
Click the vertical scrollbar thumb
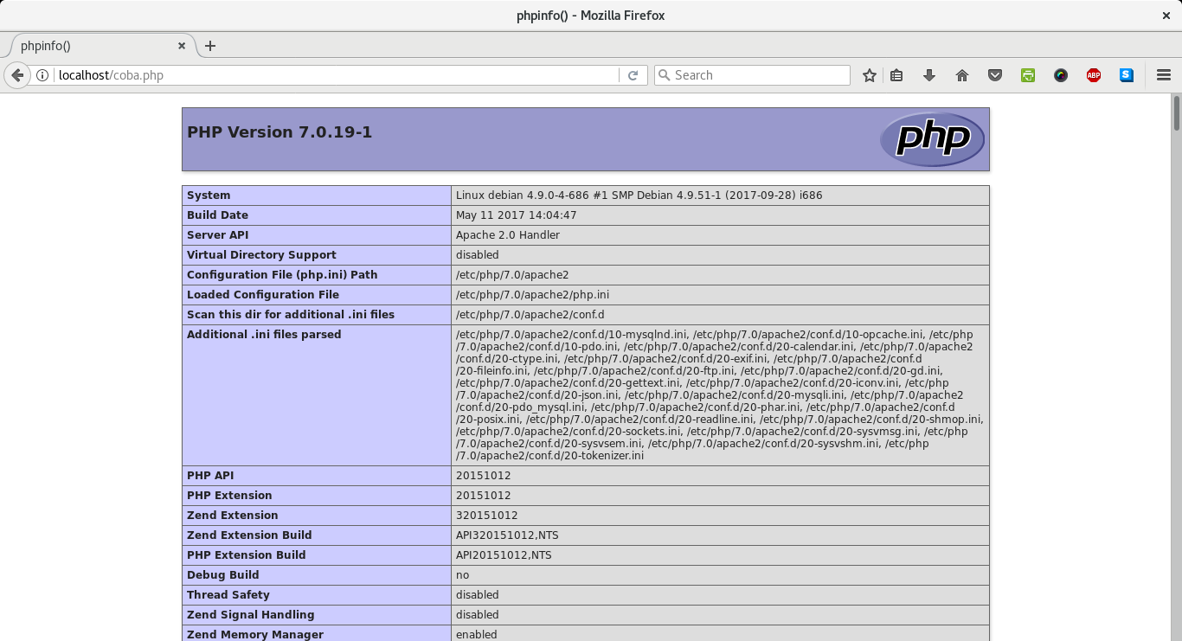pyautogui.click(x=1177, y=112)
